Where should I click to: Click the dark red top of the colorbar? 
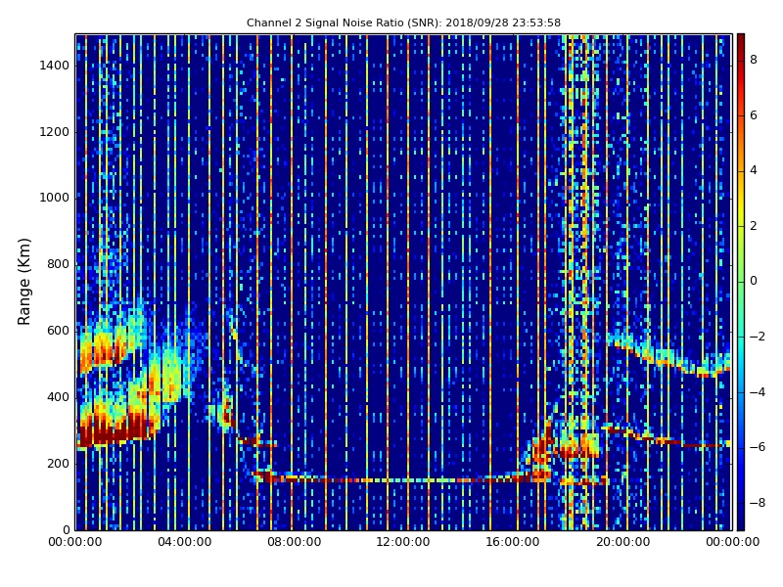741,40
